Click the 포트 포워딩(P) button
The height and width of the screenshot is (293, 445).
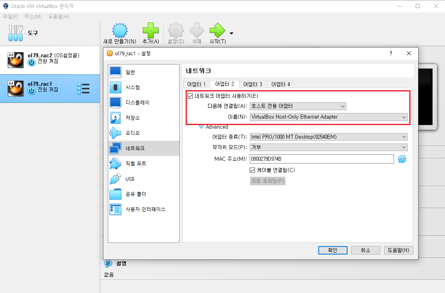pos(268,181)
